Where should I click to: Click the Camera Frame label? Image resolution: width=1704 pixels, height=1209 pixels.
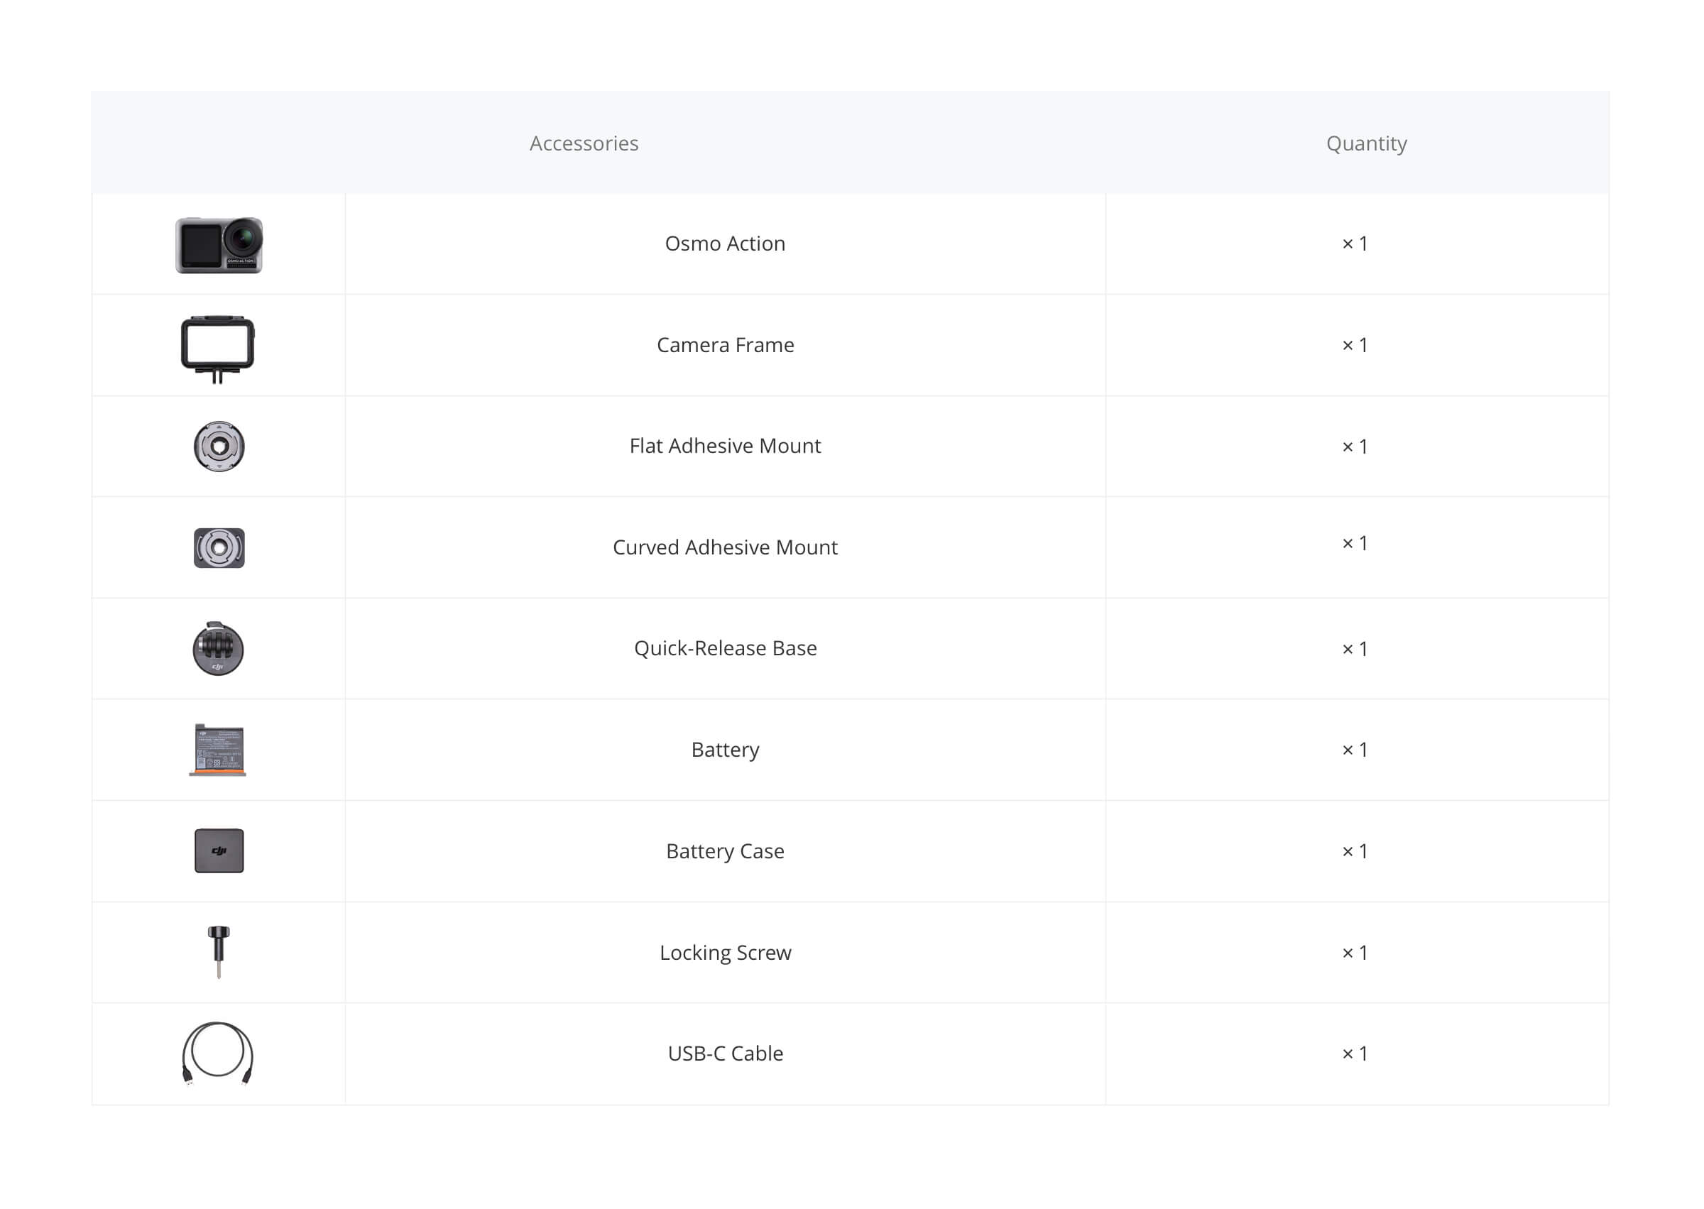pyautogui.click(x=725, y=345)
